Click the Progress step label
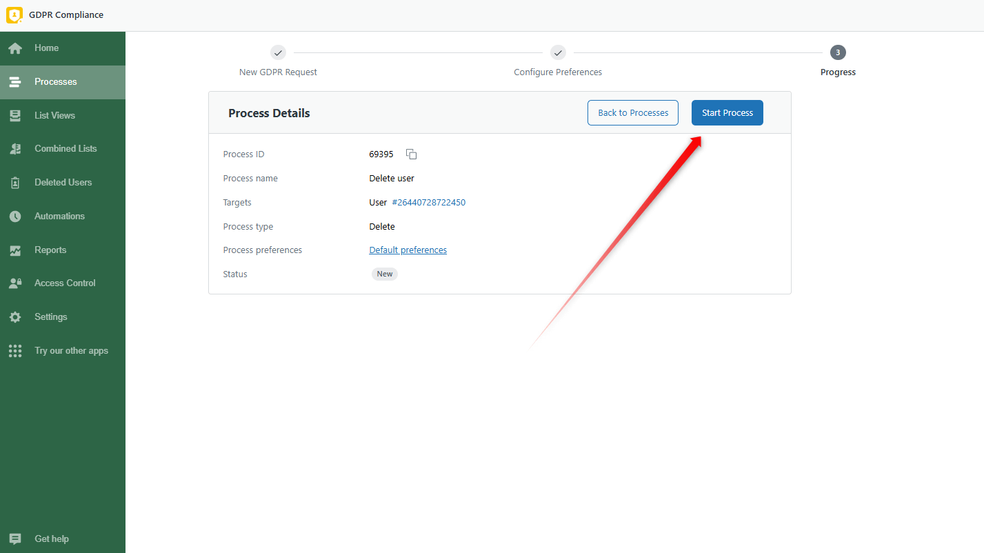984x553 pixels. coord(838,72)
